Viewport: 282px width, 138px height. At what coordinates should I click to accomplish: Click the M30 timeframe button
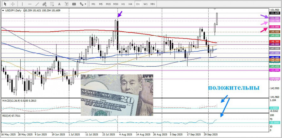[116, 4]
